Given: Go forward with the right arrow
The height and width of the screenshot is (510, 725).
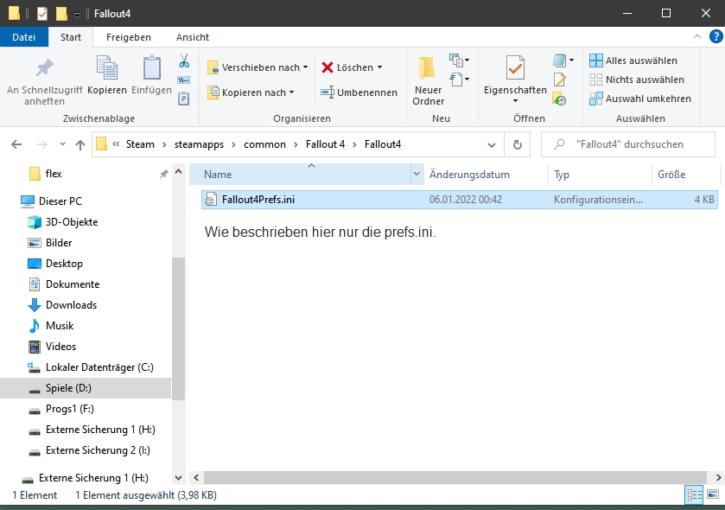Looking at the screenshot, I should pyautogui.click(x=42, y=144).
